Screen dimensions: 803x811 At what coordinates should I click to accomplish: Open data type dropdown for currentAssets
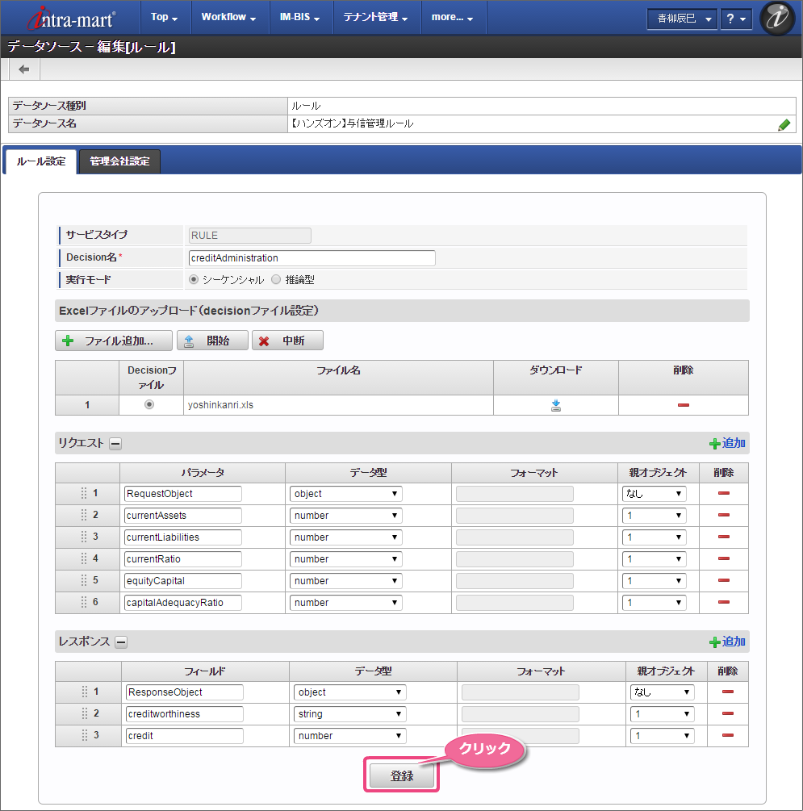(345, 516)
